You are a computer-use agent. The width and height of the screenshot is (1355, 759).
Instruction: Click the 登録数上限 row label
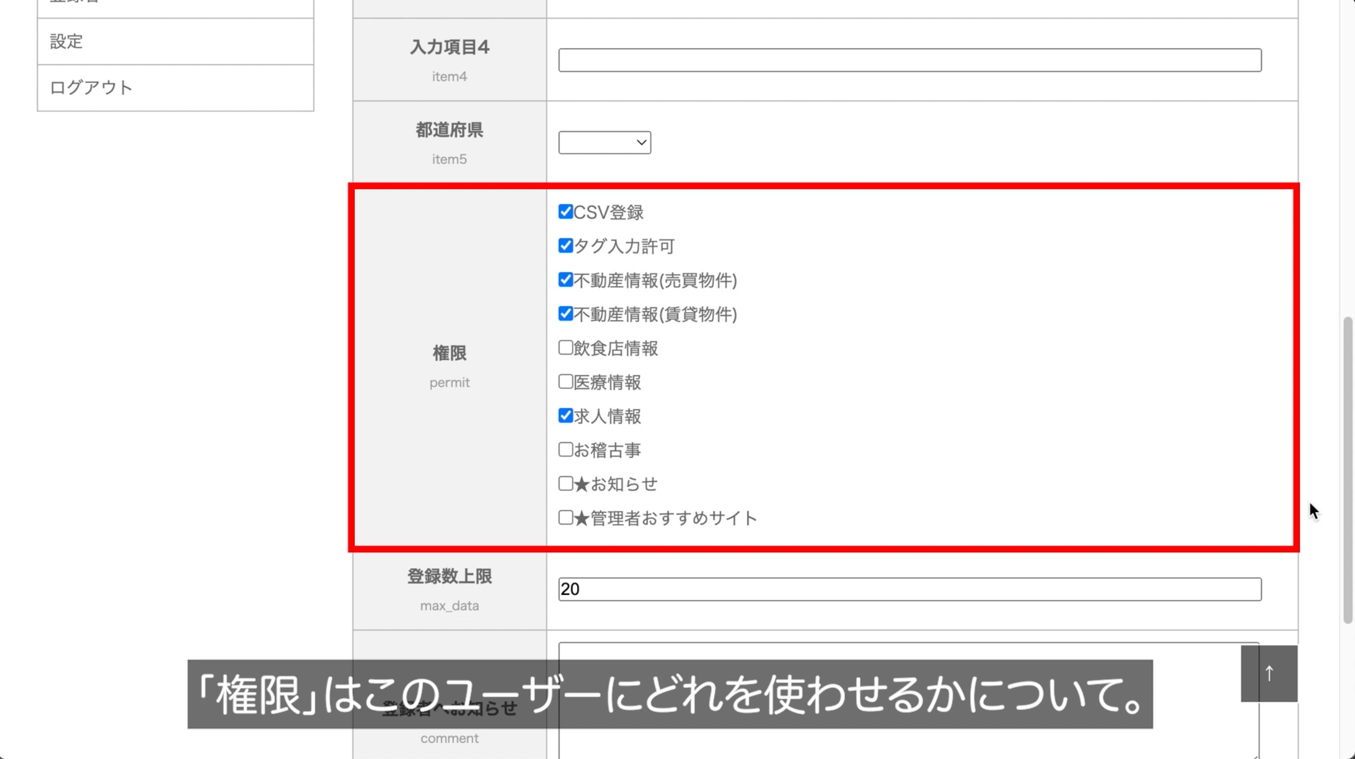[x=449, y=576]
